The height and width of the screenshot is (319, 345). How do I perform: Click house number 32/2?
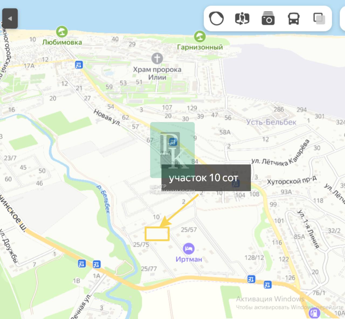334,231
